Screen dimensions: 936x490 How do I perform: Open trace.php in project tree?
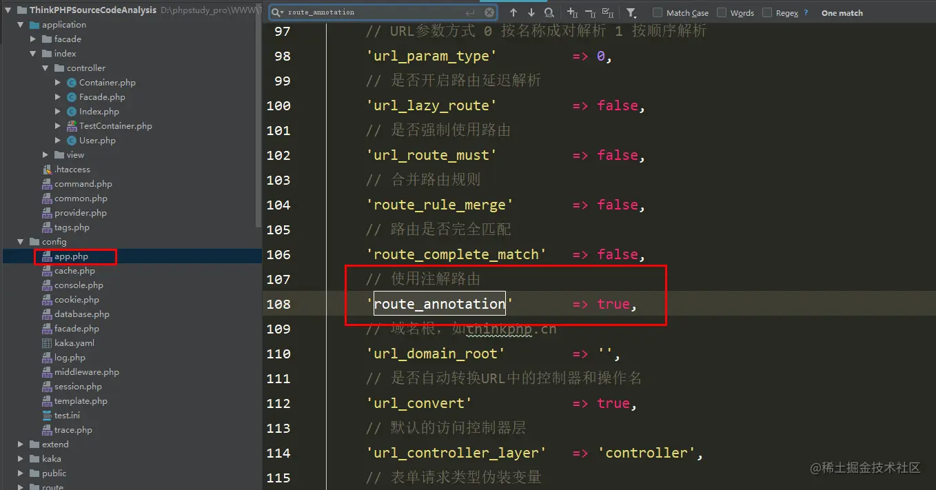[73, 430]
